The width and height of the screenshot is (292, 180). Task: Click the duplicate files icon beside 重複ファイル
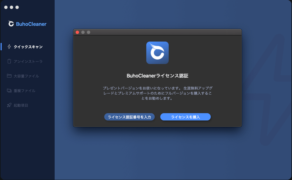(x=9, y=90)
